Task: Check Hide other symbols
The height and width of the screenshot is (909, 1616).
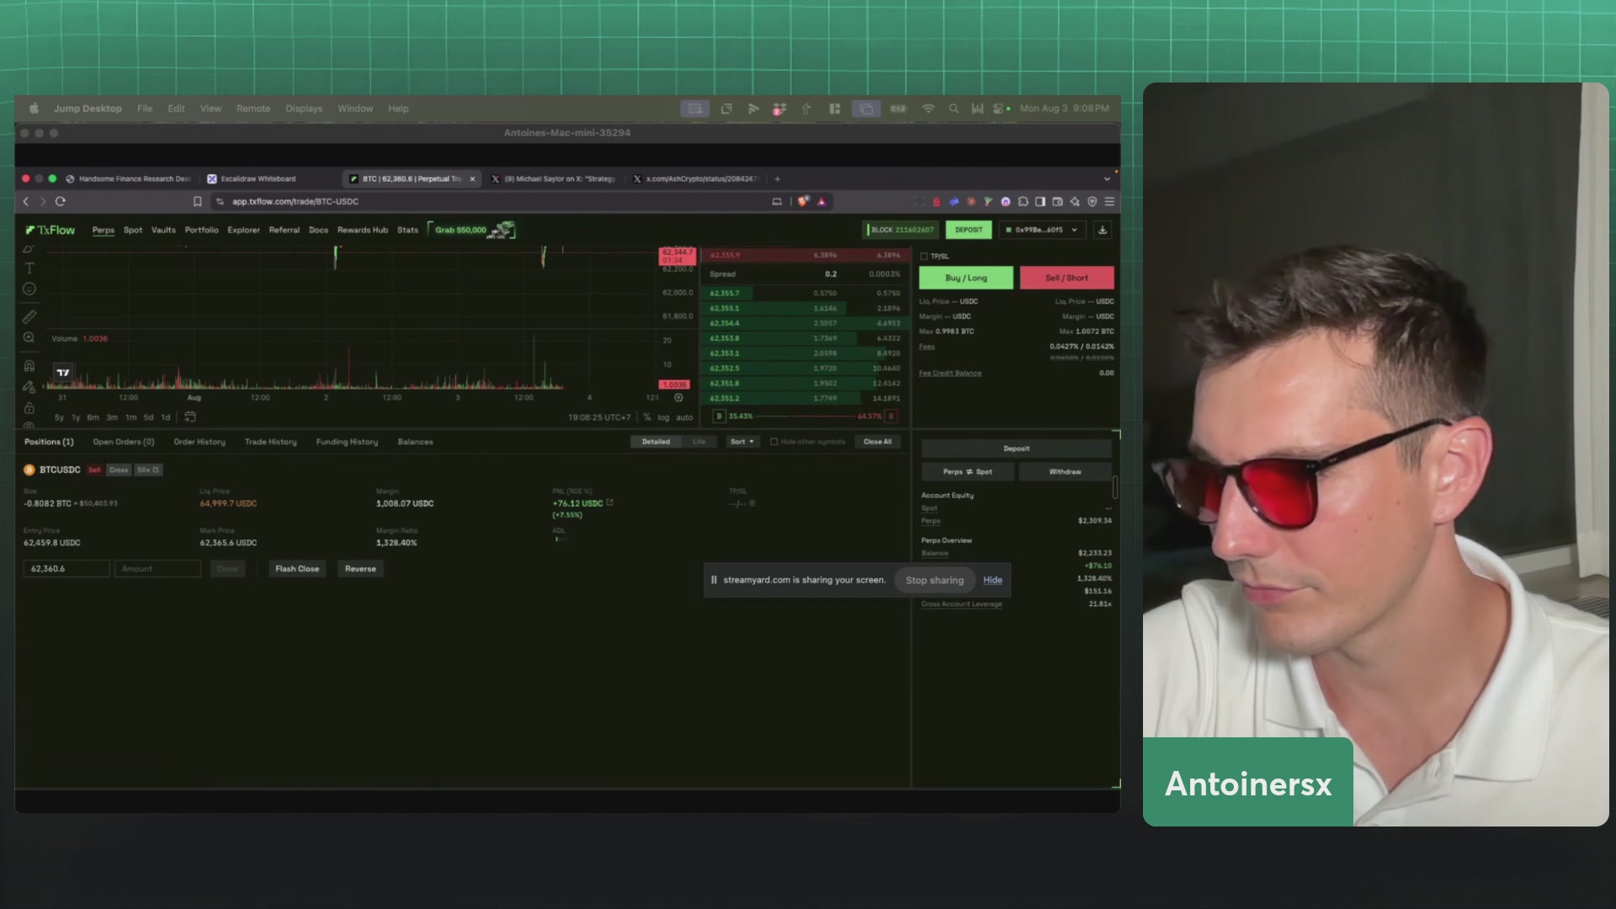Action: (x=774, y=442)
